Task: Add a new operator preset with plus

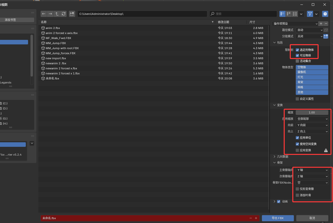Action: 321,24
